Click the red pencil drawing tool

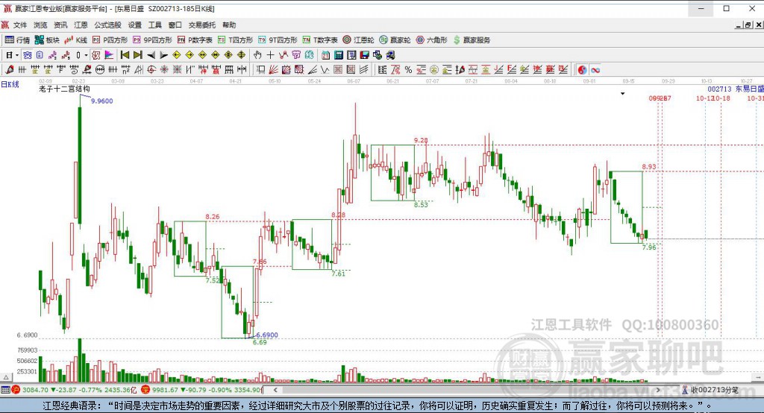point(9,69)
